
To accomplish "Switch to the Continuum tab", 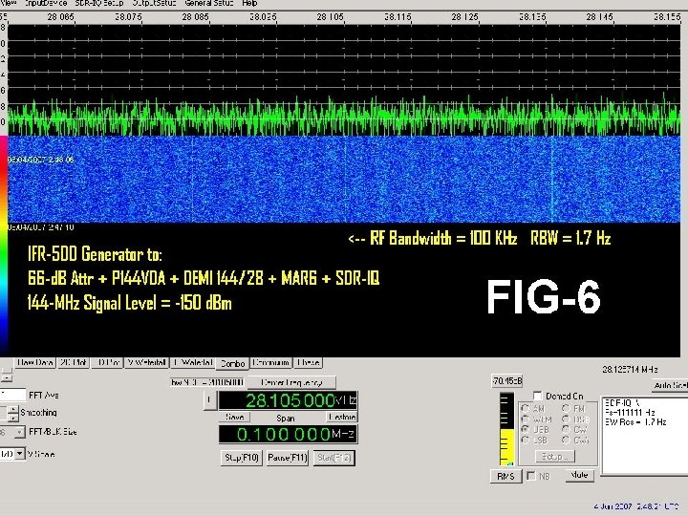I will point(271,362).
